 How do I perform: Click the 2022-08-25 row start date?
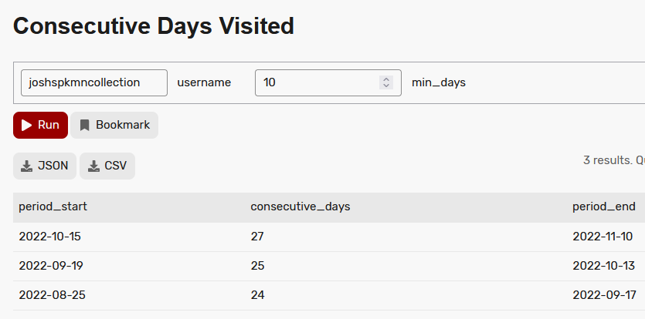click(49, 295)
